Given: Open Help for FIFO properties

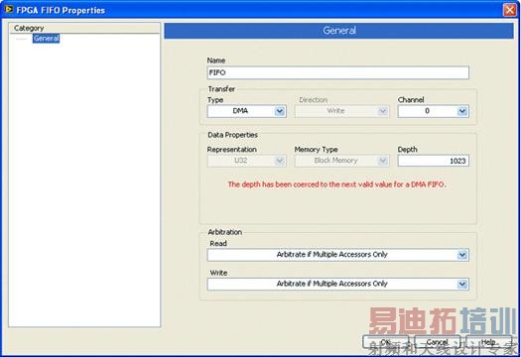Looking at the screenshot, I should (488, 342).
